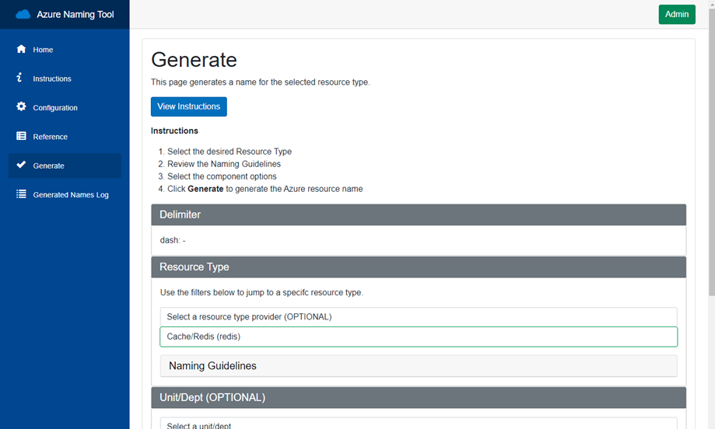Open the Select a unit/dept dropdown
This screenshot has width=715, height=429.
tap(419, 424)
